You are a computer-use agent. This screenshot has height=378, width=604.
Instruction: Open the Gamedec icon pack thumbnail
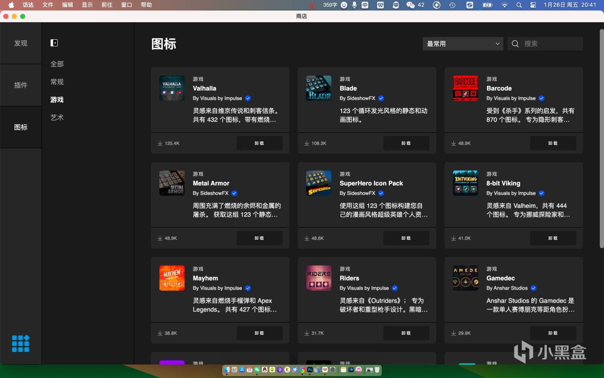(x=465, y=278)
